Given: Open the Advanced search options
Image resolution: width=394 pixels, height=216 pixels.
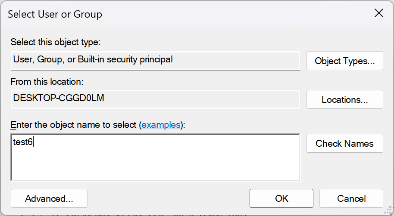Looking at the screenshot, I should pyautogui.click(x=49, y=198).
